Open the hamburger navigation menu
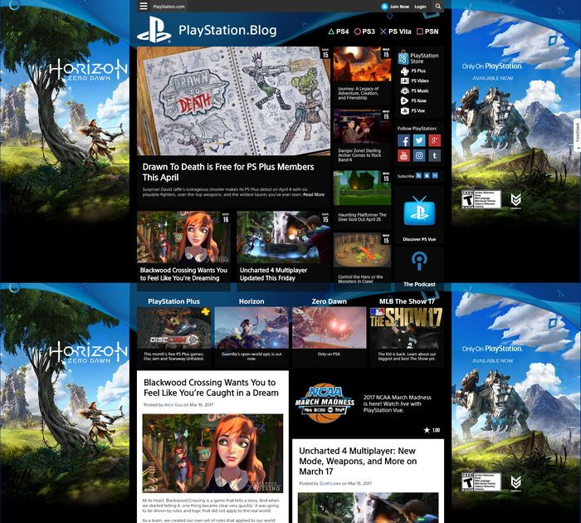Image resolution: width=581 pixels, height=523 pixels. 144,6
